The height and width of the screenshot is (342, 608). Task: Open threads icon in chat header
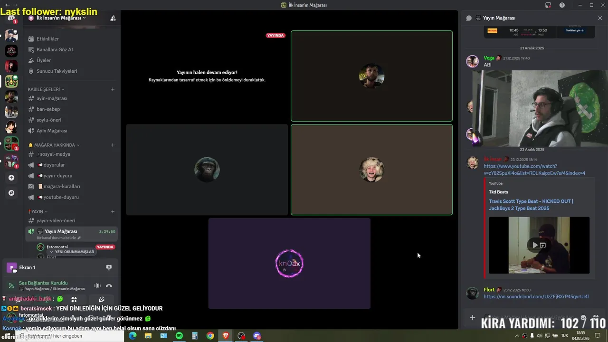click(x=469, y=18)
